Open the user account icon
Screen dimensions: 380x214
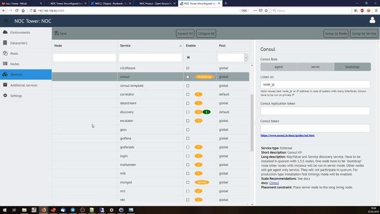(x=372, y=21)
